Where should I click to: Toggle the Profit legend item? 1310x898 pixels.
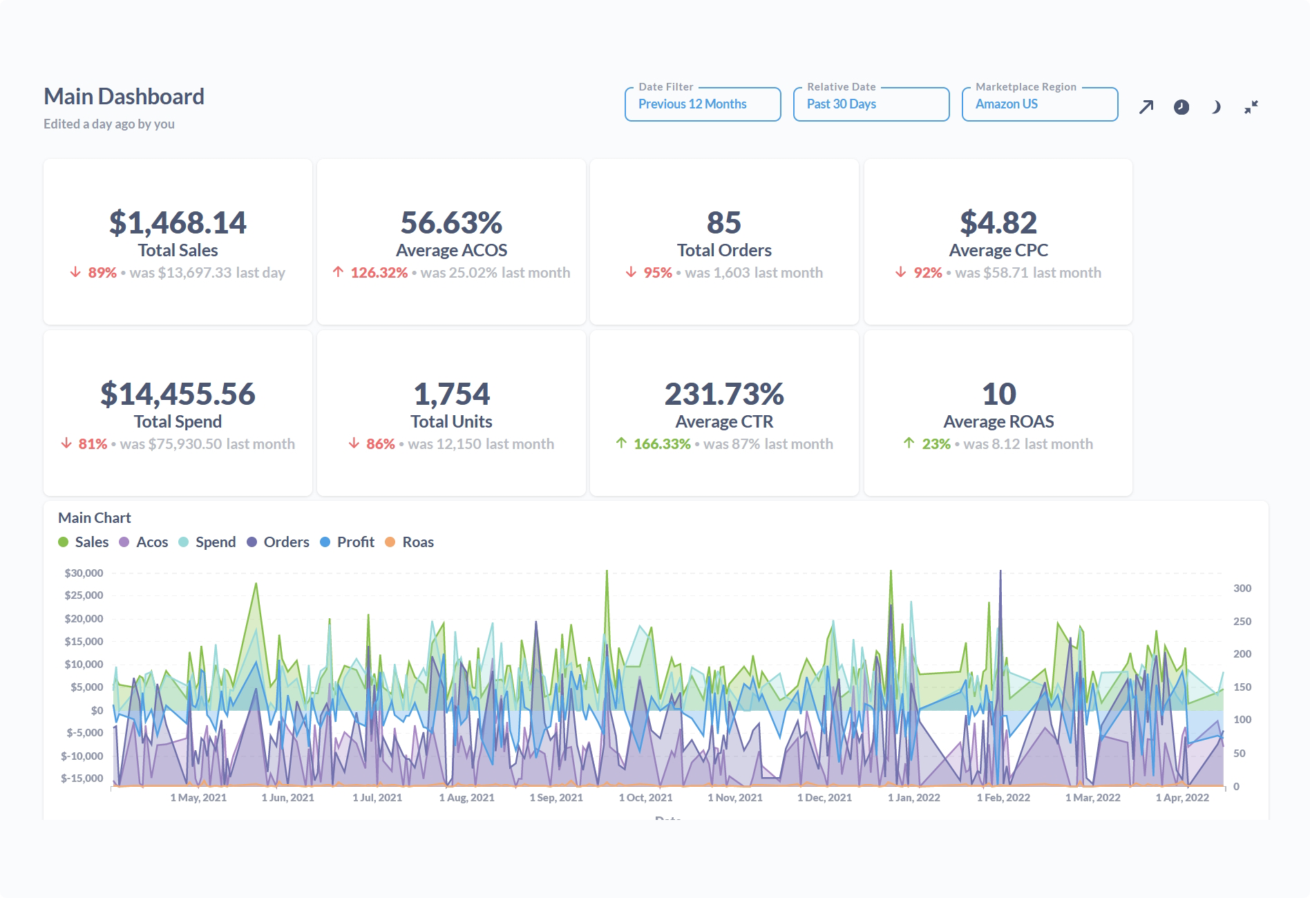pos(348,542)
